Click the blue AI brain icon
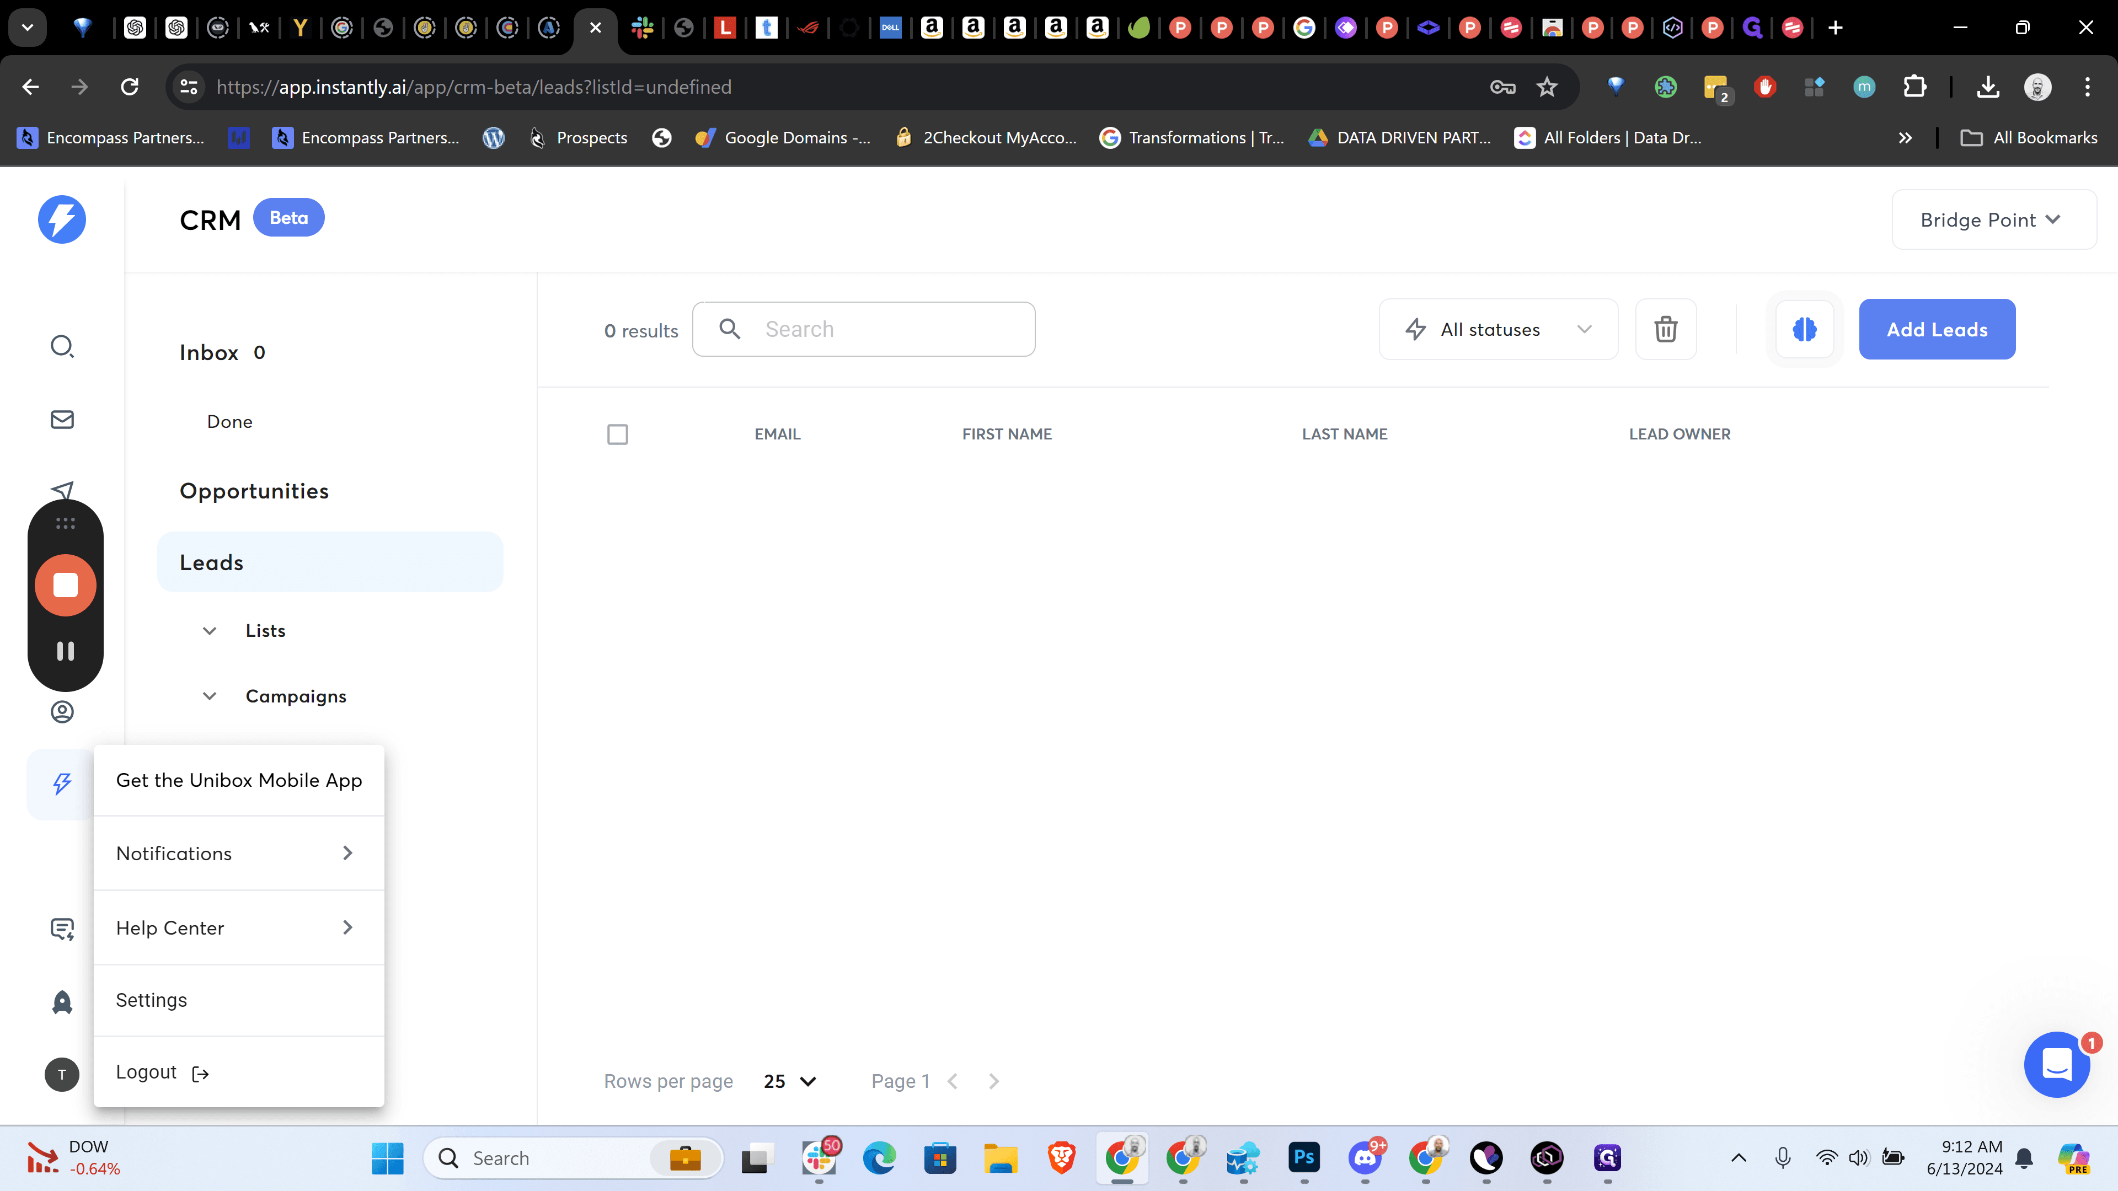Screen dimensions: 2118x1191 click(x=1804, y=329)
